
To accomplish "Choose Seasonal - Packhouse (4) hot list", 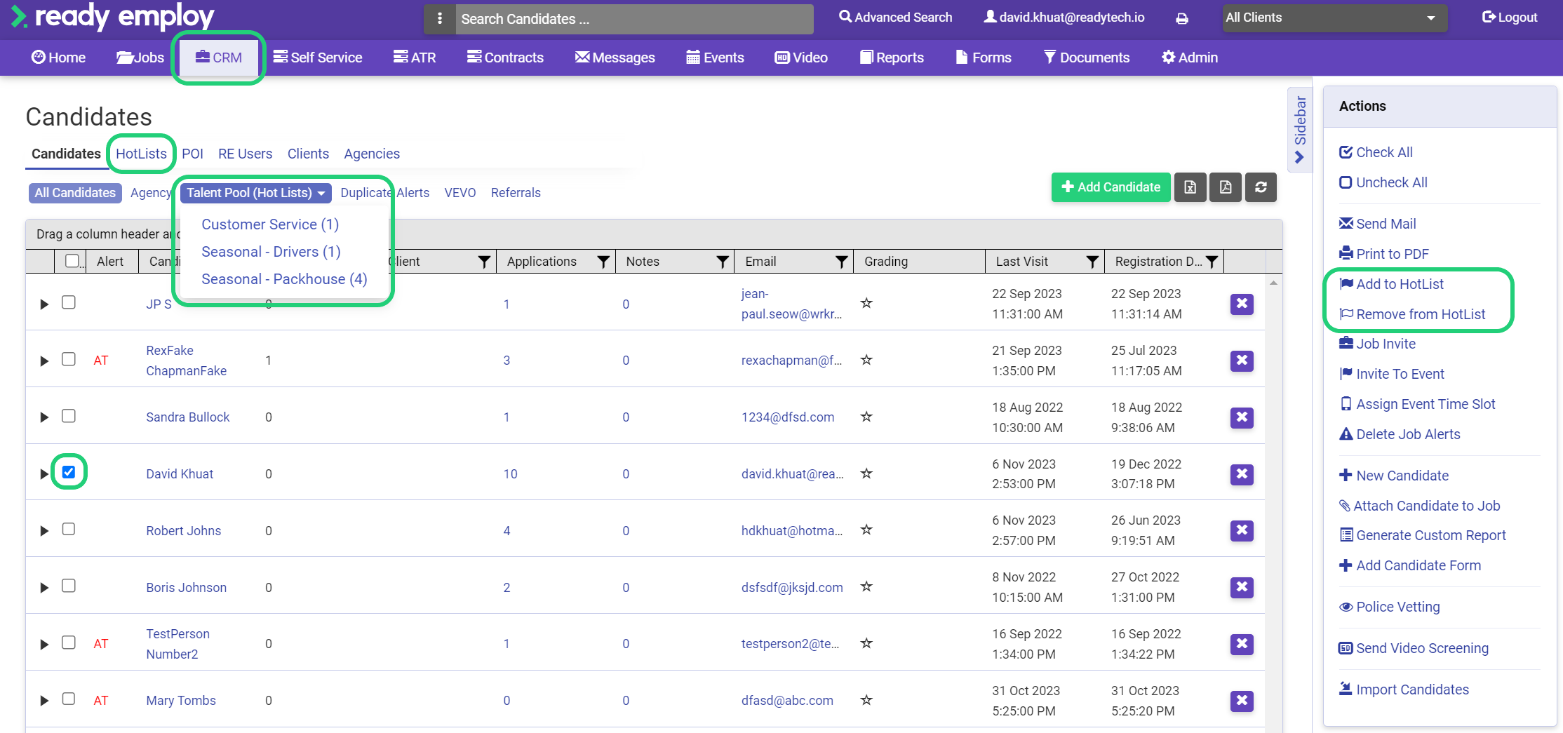I will [x=284, y=279].
